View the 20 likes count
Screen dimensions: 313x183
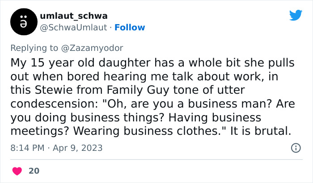point(33,171)
